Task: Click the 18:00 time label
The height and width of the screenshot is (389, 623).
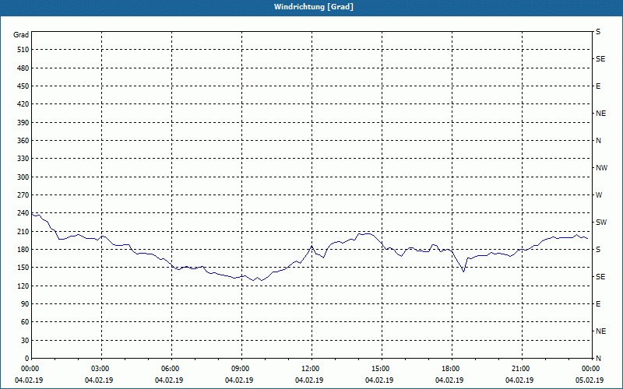Action: tap(449, 368)
